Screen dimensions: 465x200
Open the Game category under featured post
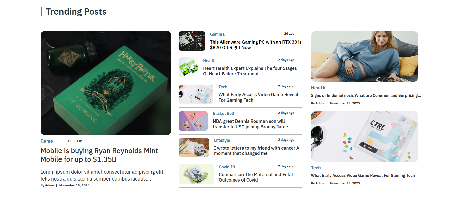pos(47,141)
